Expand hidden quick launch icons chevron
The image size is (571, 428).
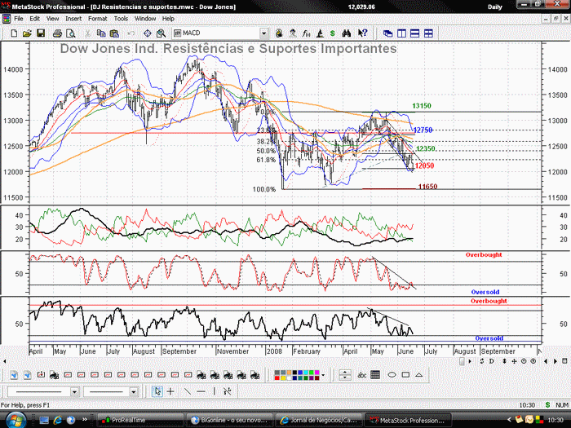(x=85, y=419)
